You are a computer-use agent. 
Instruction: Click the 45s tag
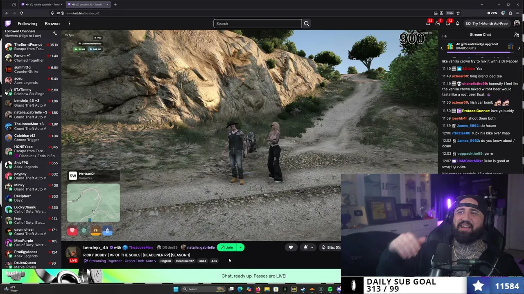214,261
